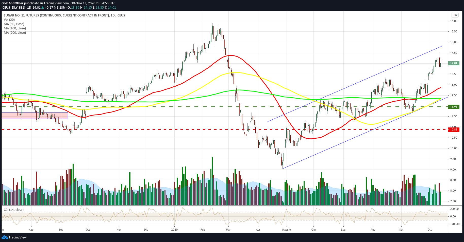Screen dimensions: 464x242
Task: Click the ICEUS_DLY:SB1! symbol text
Action: tap(13, 7)
